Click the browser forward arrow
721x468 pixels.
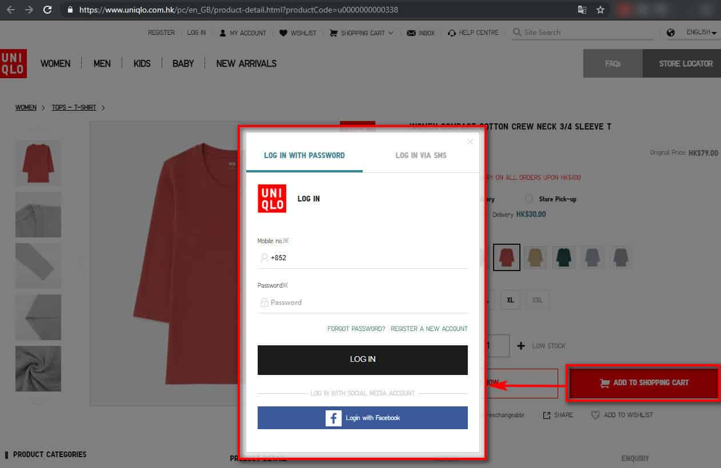point(29,10)
